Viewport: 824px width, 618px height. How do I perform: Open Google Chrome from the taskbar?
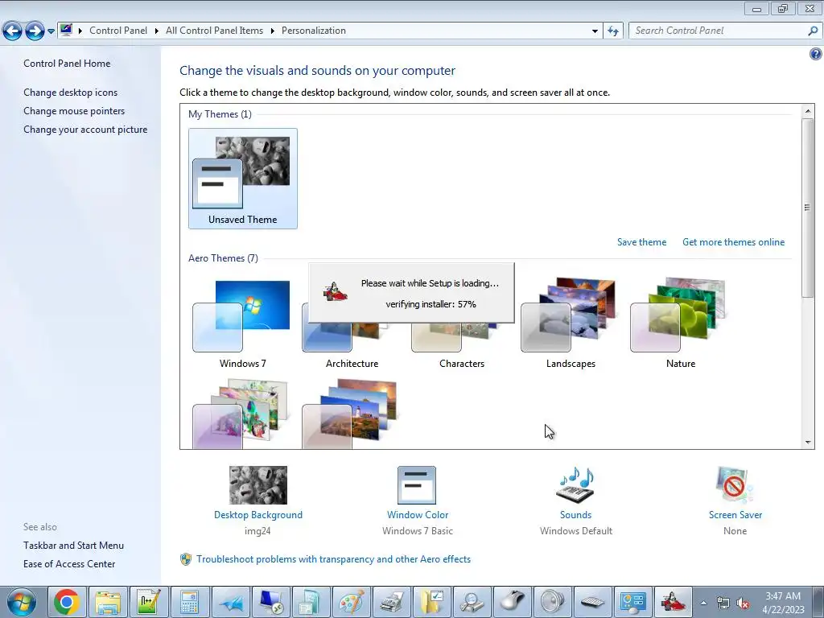(67, 602)
